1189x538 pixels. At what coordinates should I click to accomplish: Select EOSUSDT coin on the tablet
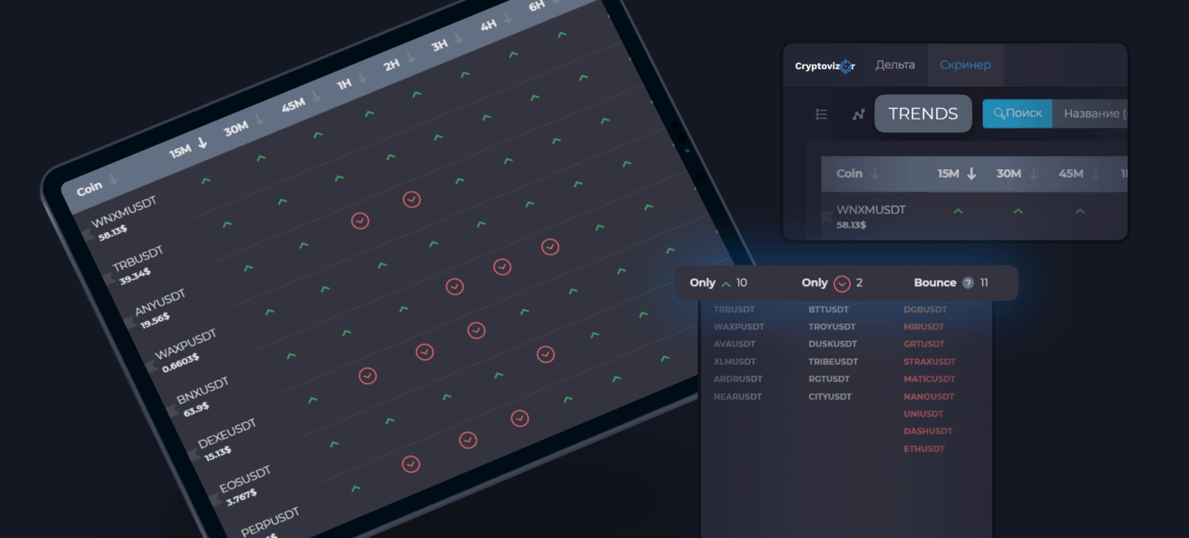pyautogui.click(x=244, y=479)
